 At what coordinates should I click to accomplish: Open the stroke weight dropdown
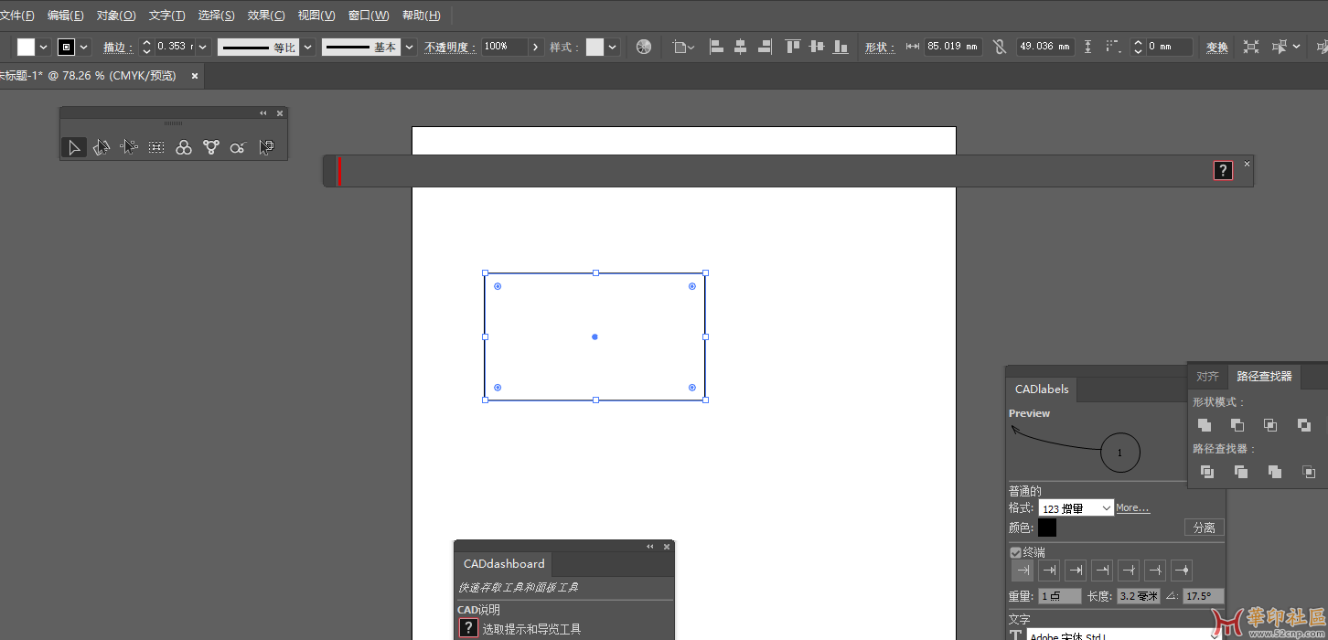pos(203,47)
